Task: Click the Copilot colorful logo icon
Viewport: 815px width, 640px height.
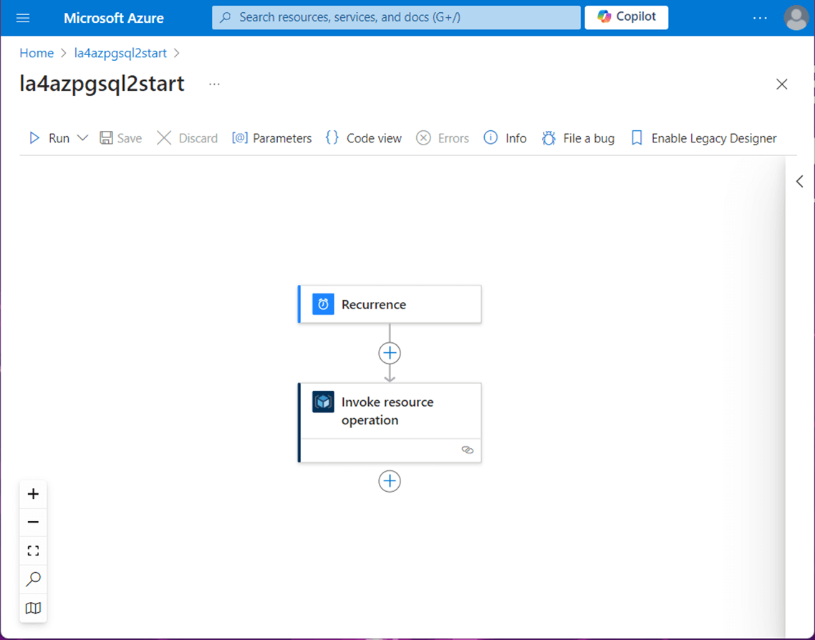Action: [604, 16]
